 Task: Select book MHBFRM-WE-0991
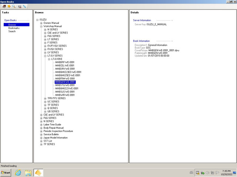click(65, 79)
